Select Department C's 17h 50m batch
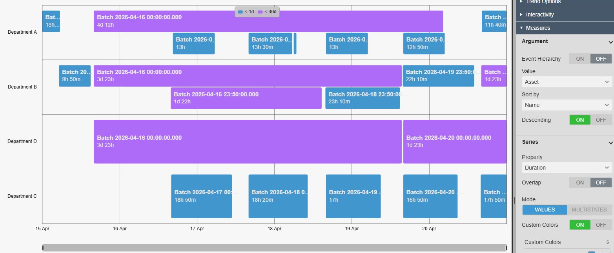614x253 pixels. pos(494,196)
